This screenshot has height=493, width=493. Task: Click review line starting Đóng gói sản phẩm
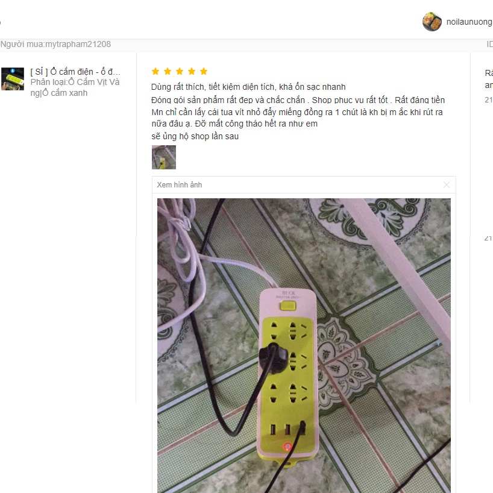coord(298,100)
